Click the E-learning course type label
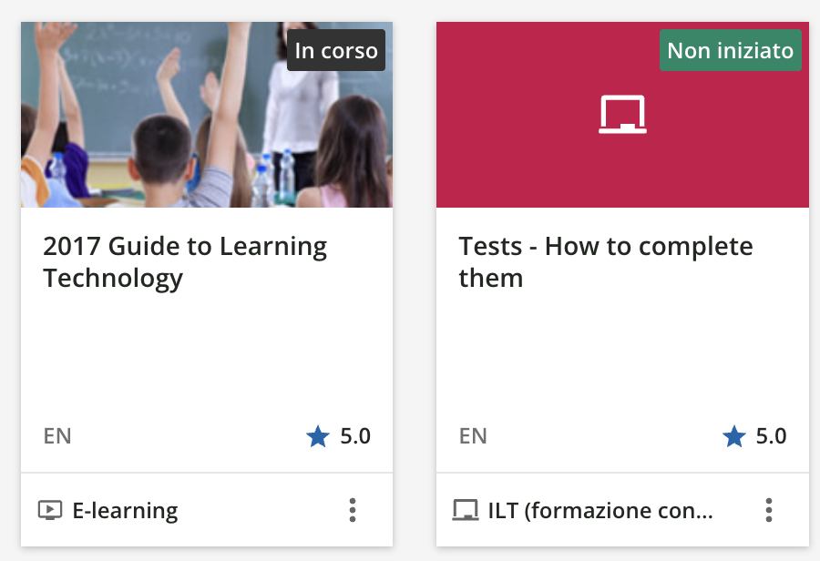Image resolution: width=820 pixels, height=561 pixels. 125,511
